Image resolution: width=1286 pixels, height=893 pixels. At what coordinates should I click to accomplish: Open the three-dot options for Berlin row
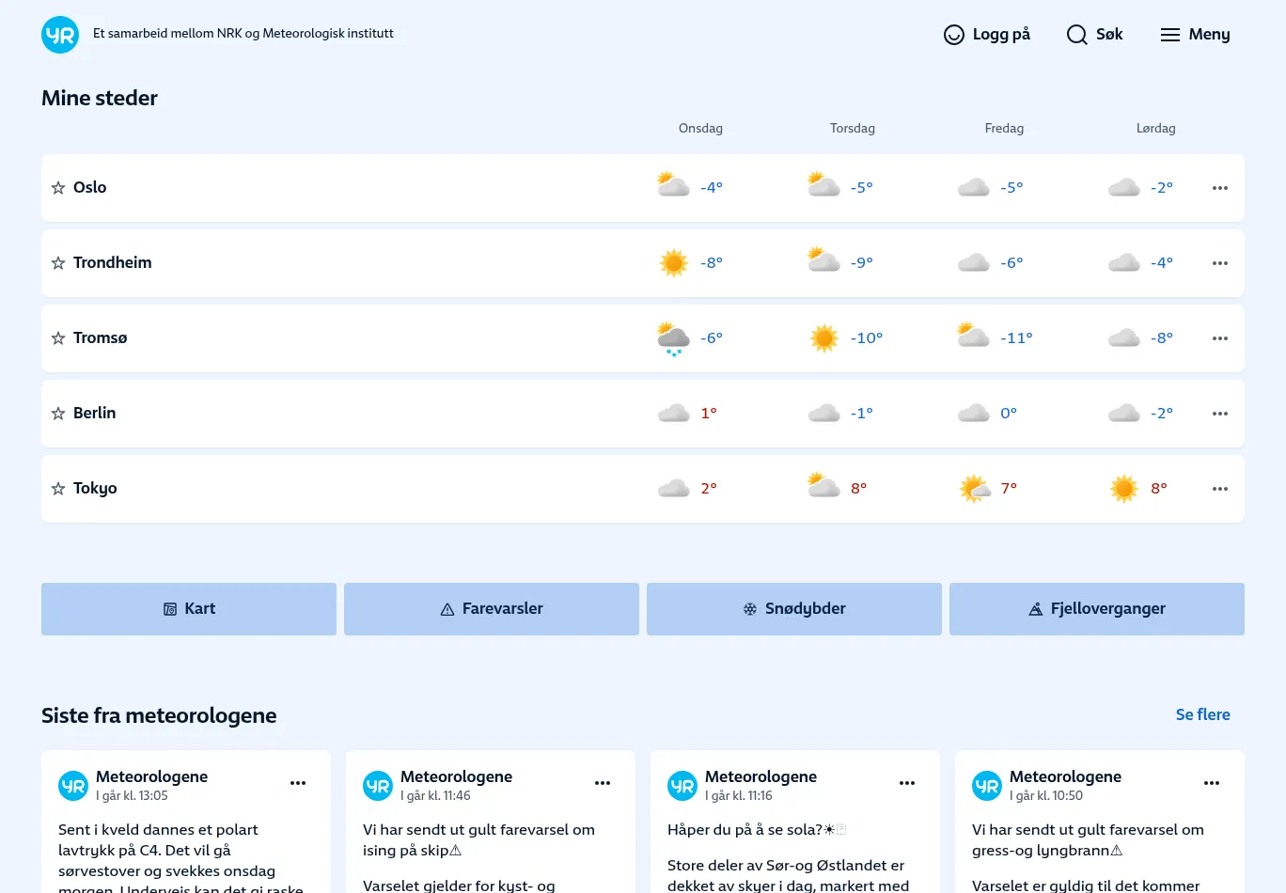(x=1220, y=414)
